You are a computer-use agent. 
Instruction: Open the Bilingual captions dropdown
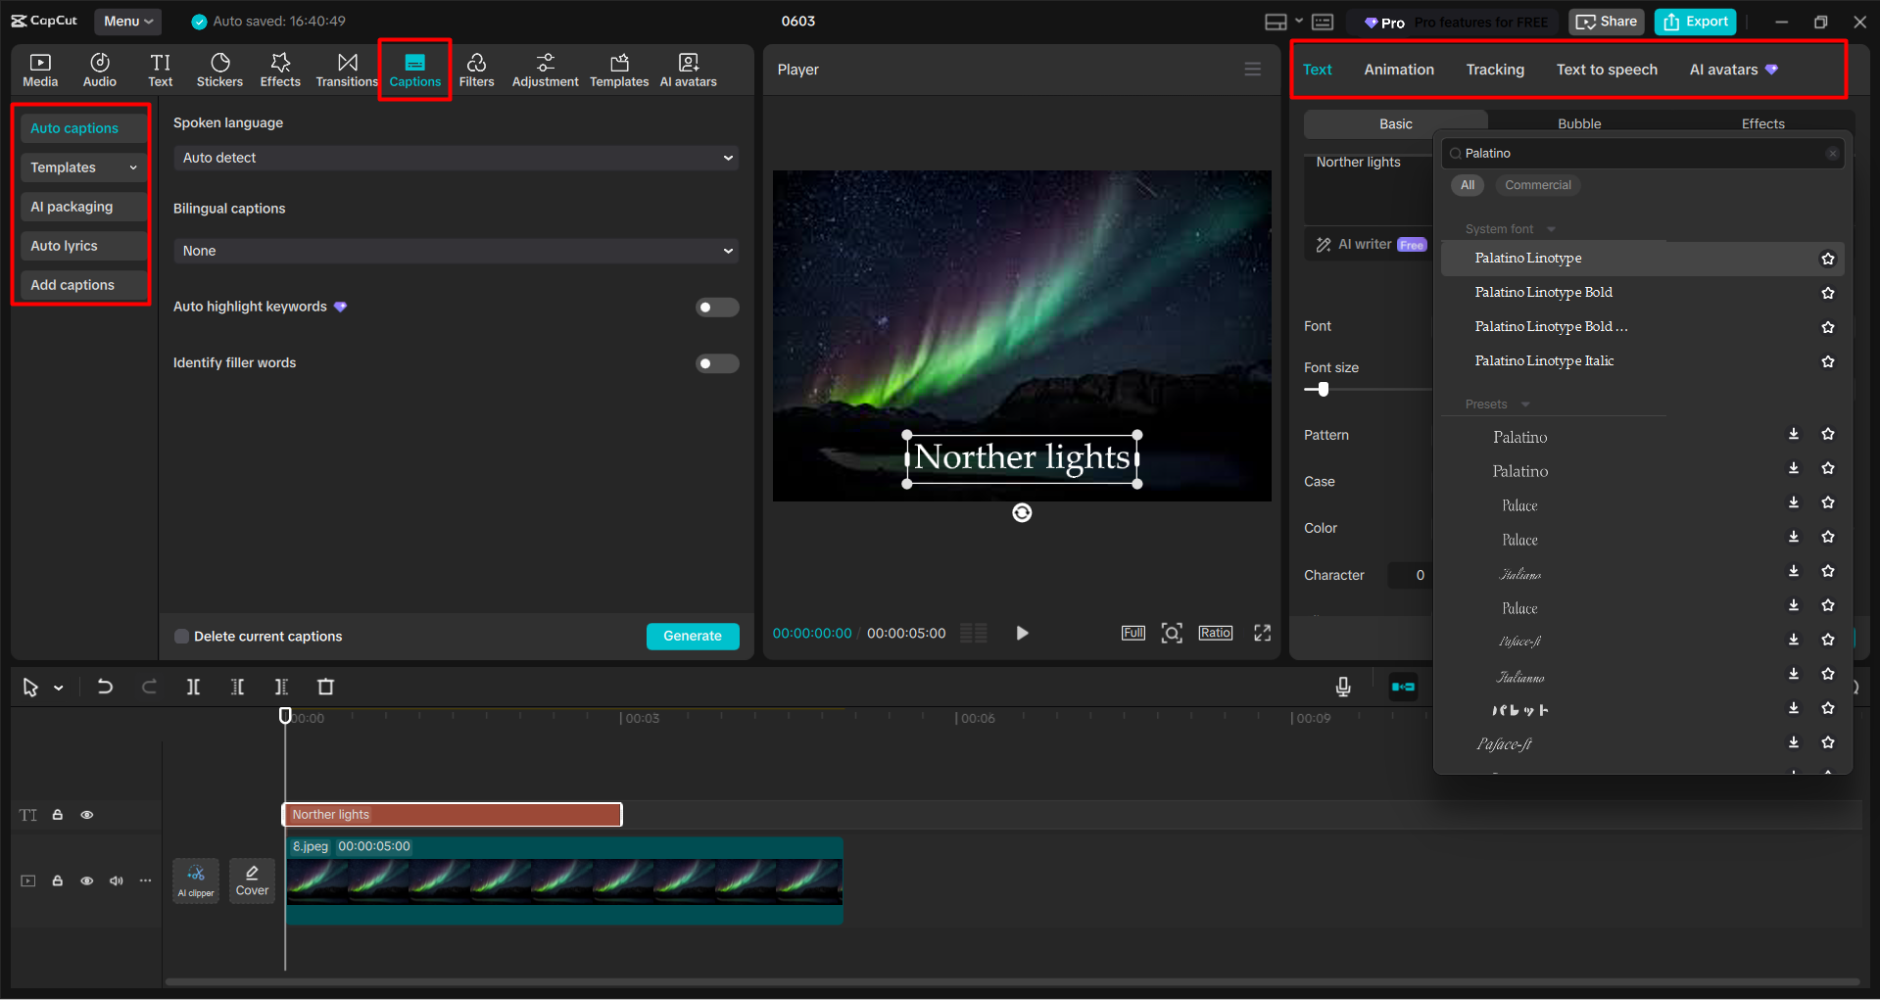tap(455, 250)
